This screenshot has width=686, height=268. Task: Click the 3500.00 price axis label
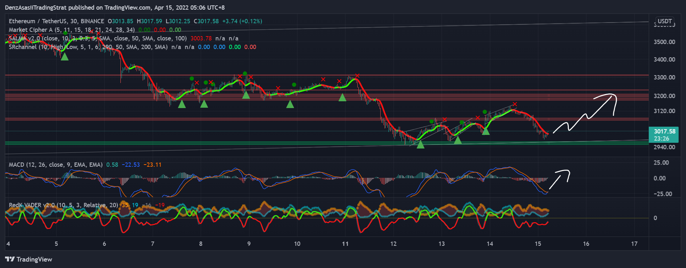pos(664,42)
